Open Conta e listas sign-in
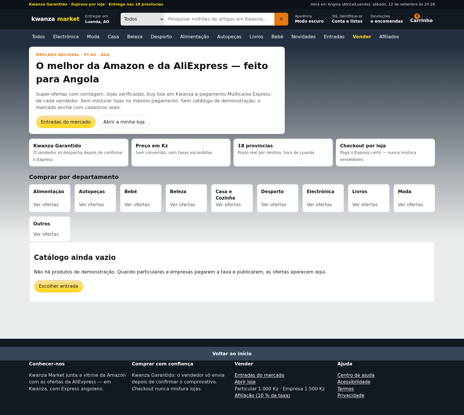 (x=347, y=19)
